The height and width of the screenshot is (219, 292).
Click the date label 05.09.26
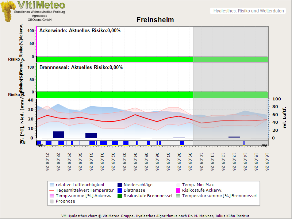click(x=146, y=162)
